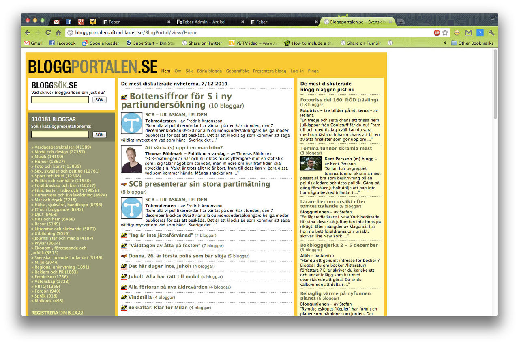The image size is (519, 345).
Task: Bookmark this page via the star icon
Action: [x=445, y=32]
